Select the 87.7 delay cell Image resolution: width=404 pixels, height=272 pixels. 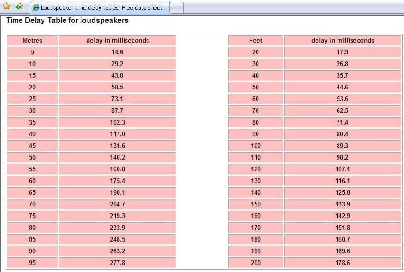point(117,111)
